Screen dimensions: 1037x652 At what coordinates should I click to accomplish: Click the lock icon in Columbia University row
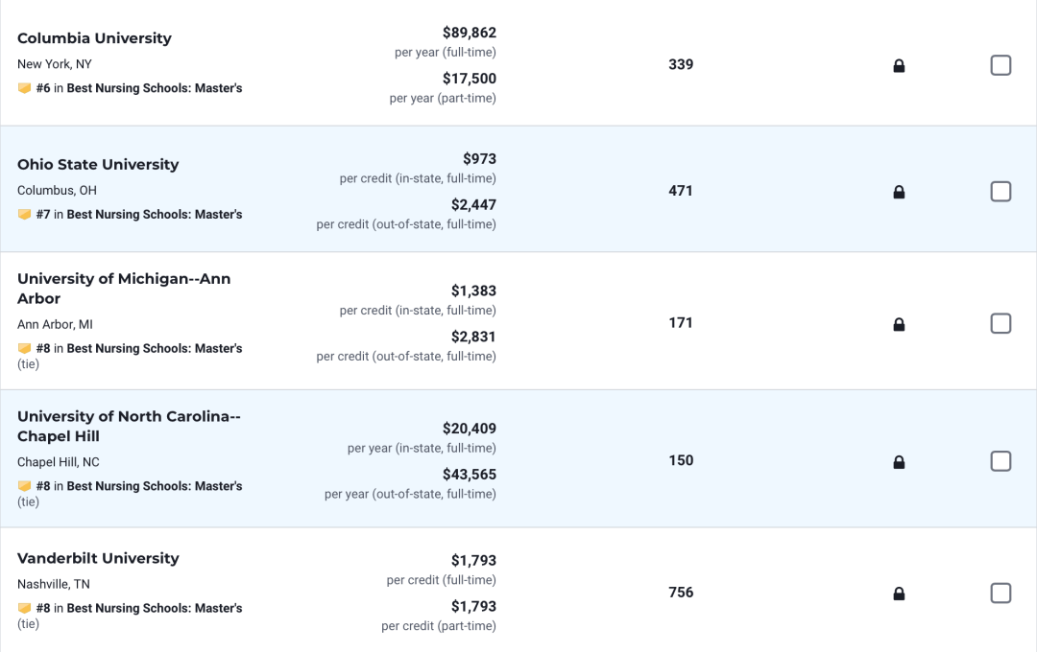899,65
